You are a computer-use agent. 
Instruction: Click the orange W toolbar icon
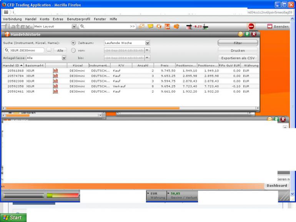coord(168,27)
